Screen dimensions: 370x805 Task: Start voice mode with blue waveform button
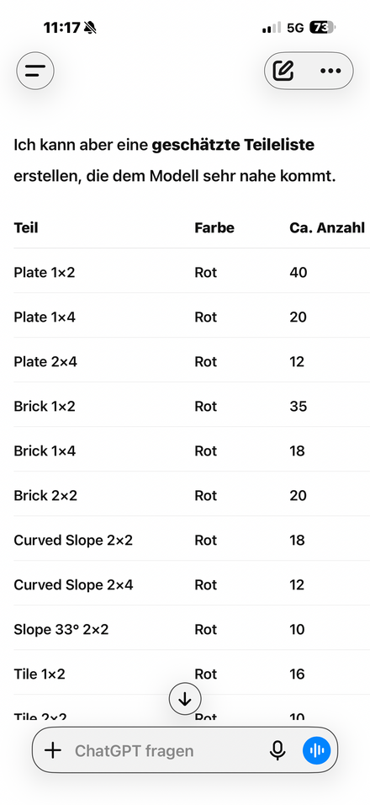317,751
